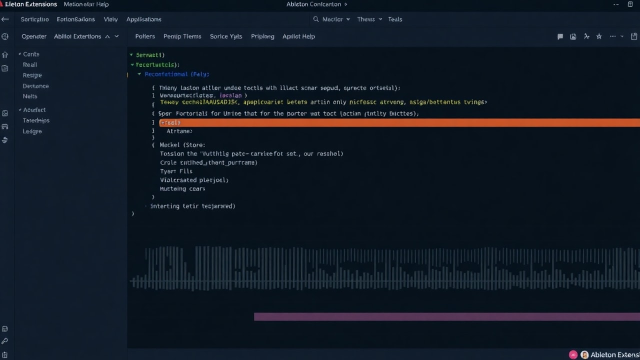Open the Apilist Help tab
Viewport: 640px width, 360px height.
[298, 36]
